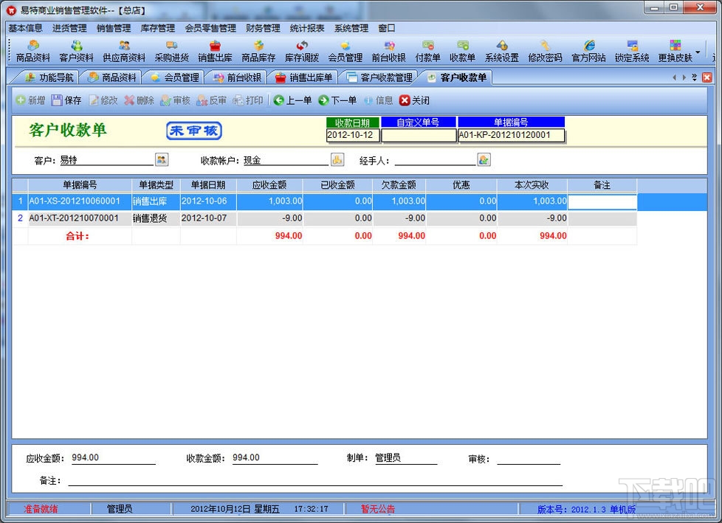Image resolution: width=722 pixels, height=523 pixels.
Task: Open 进货管理 menu
Action: click(x=69, y=28)
